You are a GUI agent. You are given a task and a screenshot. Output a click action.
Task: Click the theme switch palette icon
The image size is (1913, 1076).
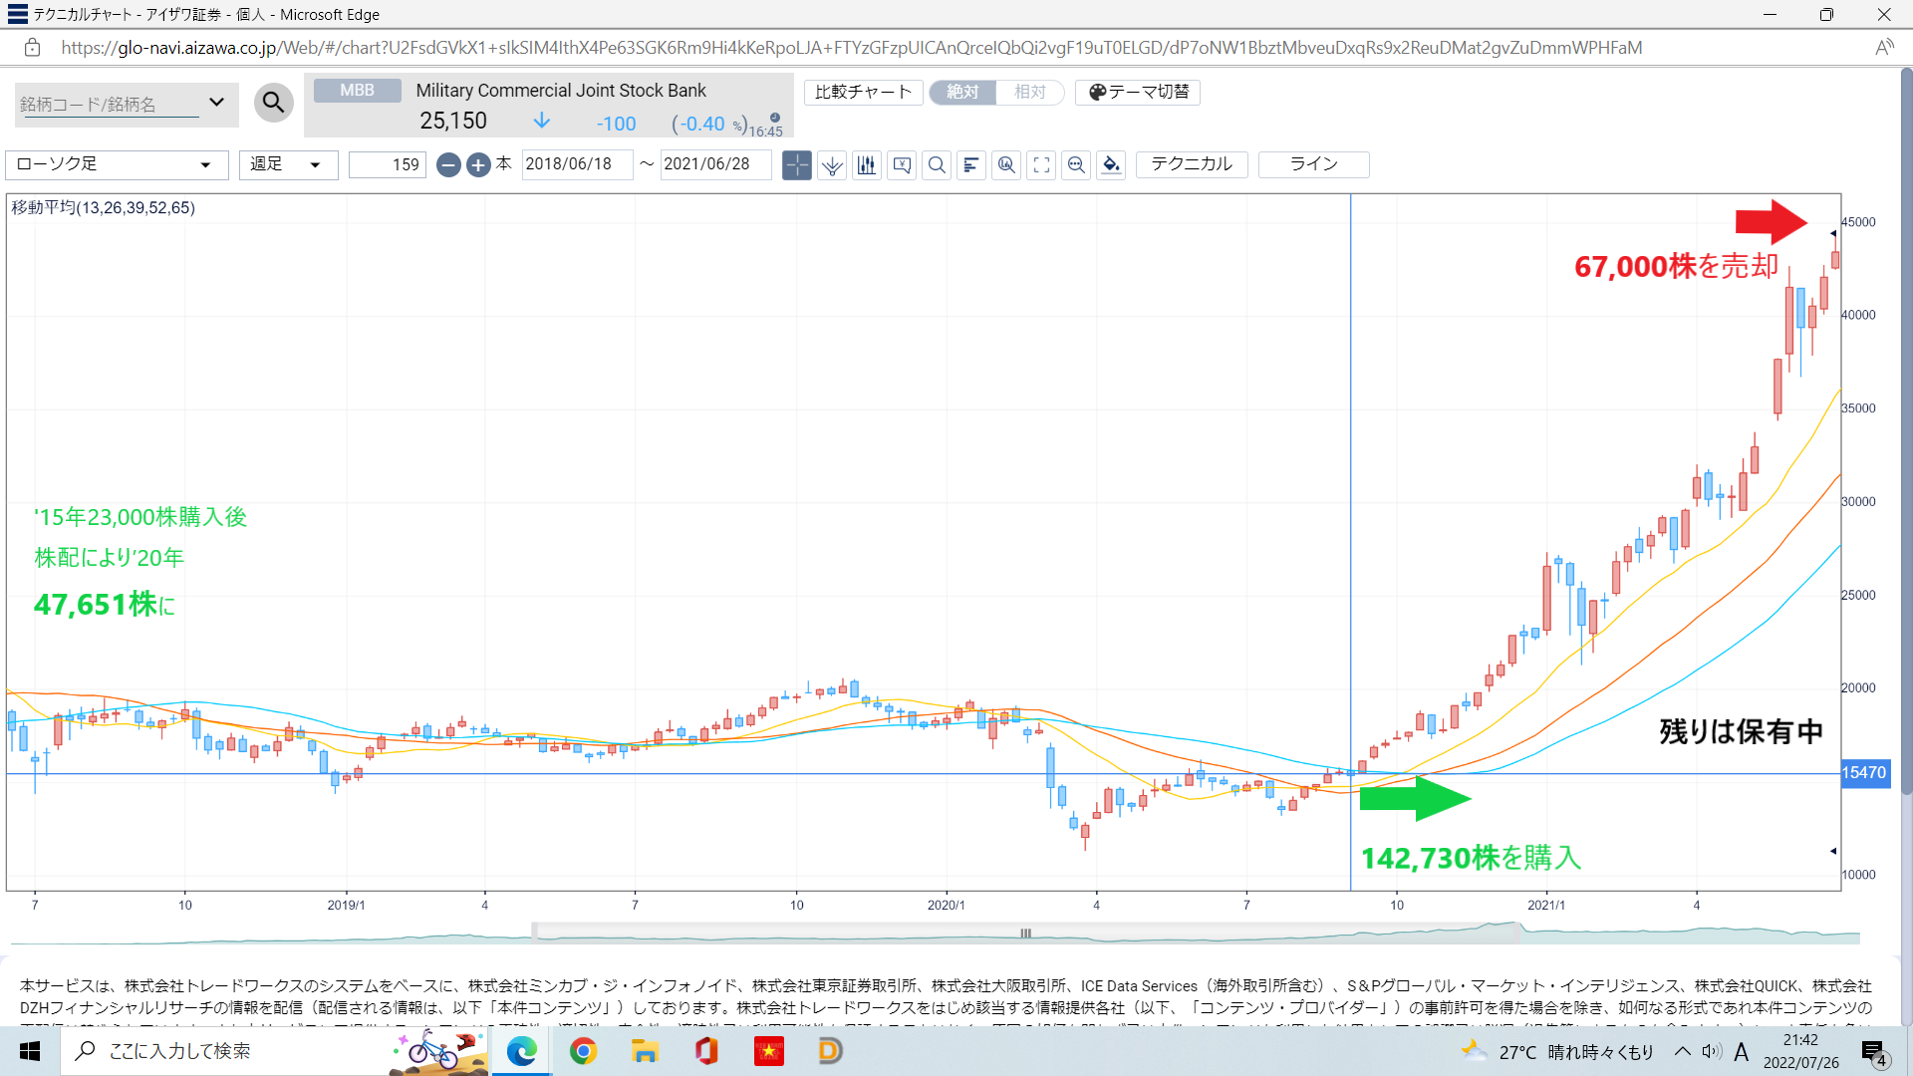coord(1097,92)
